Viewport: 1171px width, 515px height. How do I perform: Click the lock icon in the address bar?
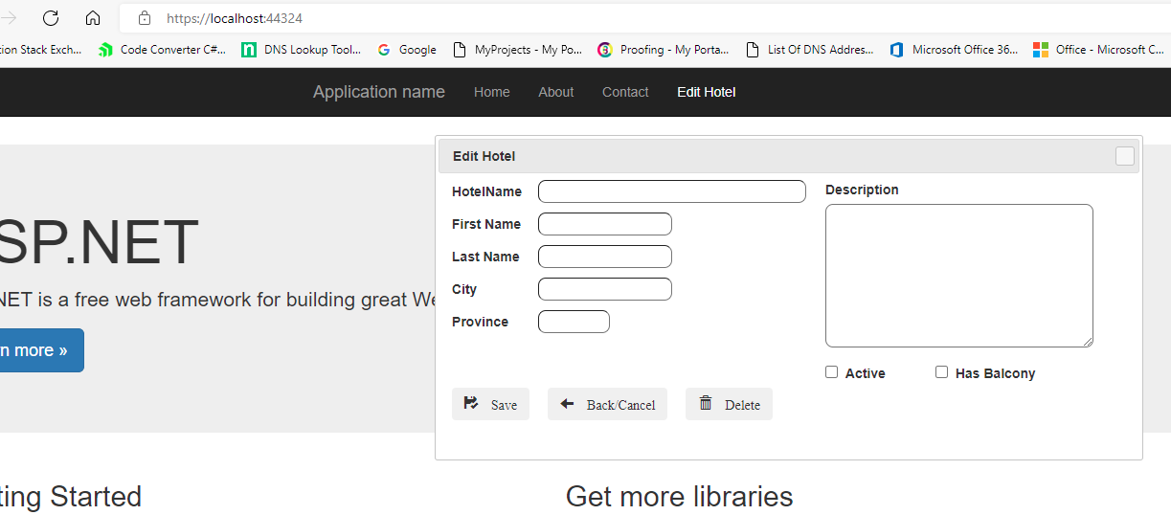pyautogui.click(x=145, y=18)
